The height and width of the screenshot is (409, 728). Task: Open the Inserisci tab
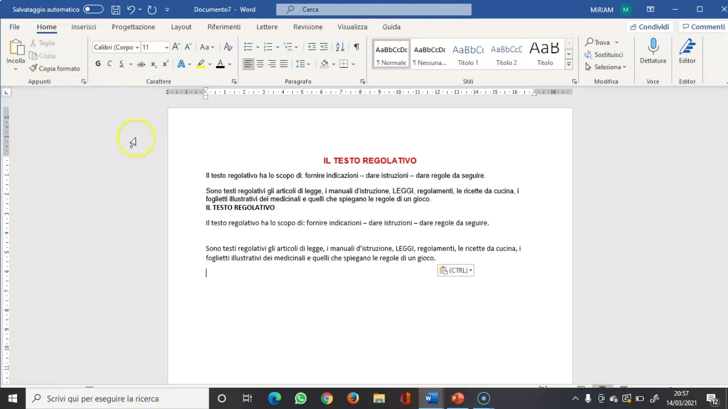pyautogui.click(x=84, y=27)
